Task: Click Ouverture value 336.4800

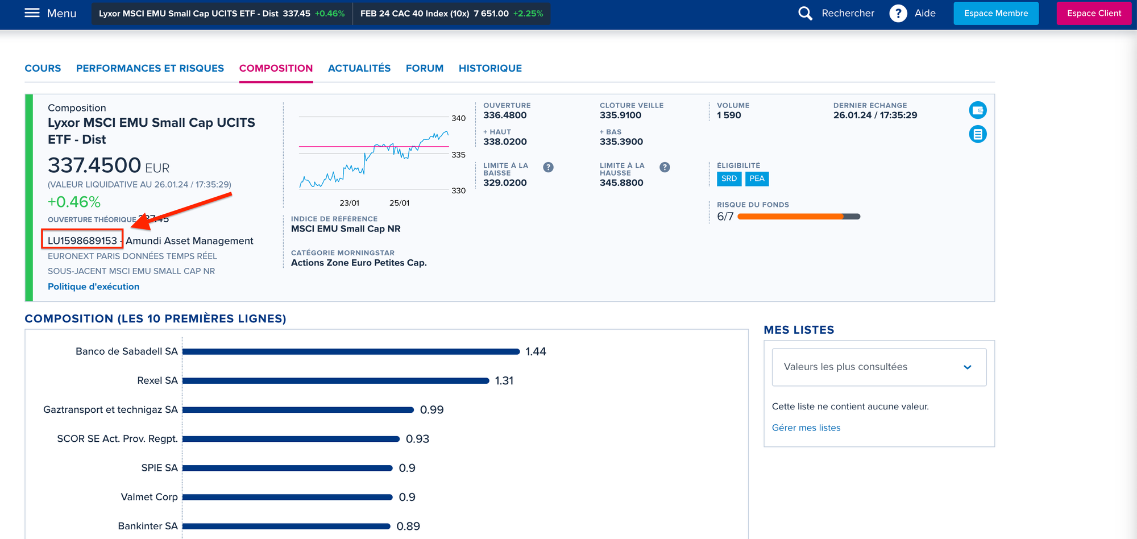Action: [505, 115]
